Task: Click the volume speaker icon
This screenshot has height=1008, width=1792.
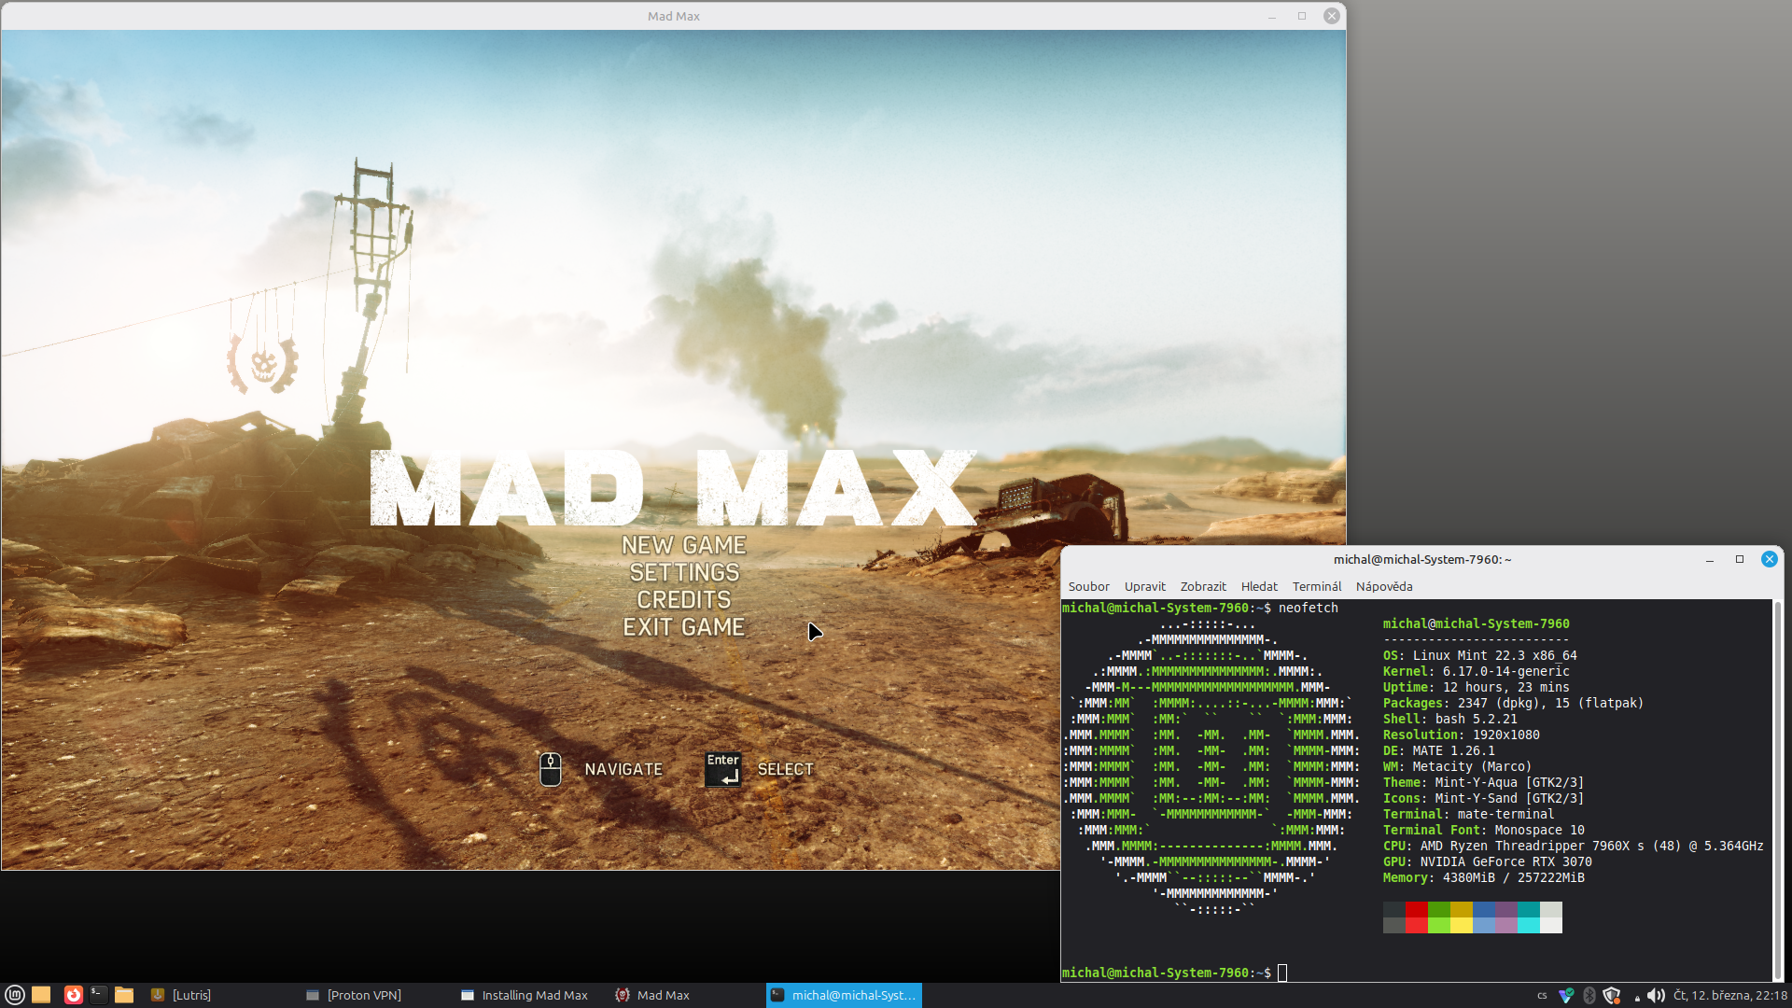Action: 1656,996
